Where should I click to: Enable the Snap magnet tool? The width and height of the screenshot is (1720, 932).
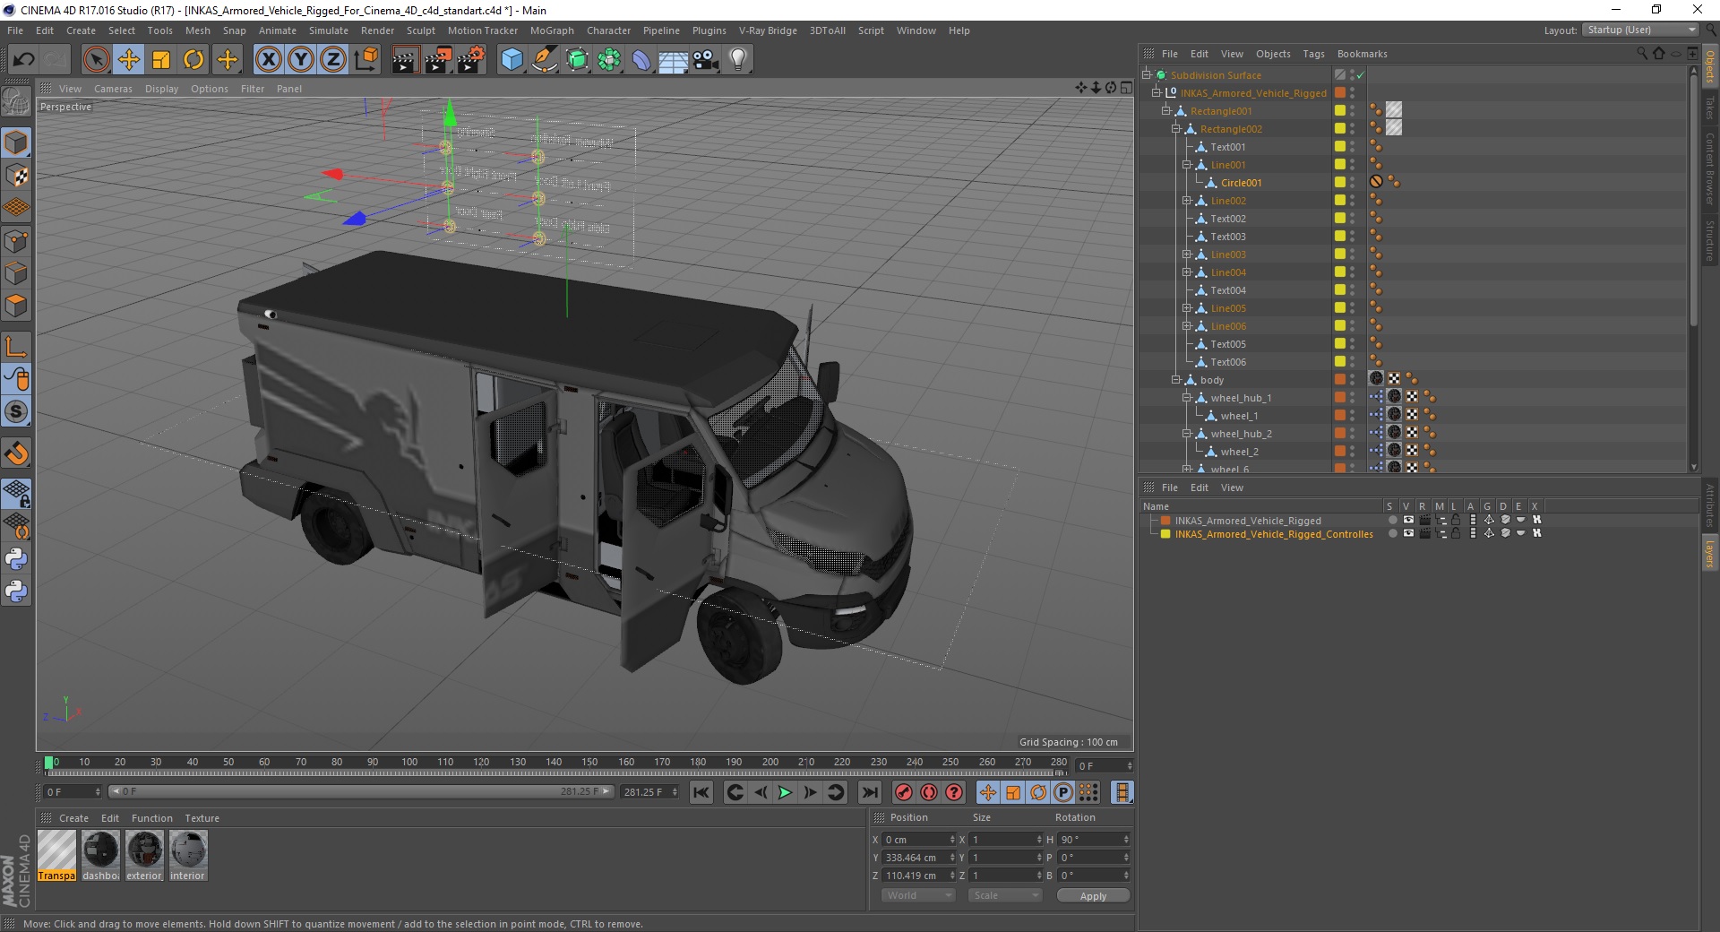[x=16, y=453]
